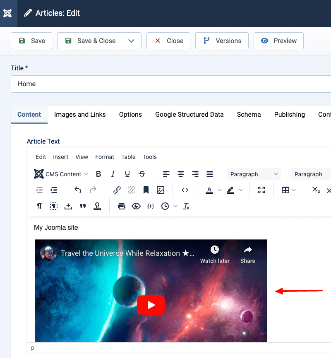The height and width of the screenshot is (358, 331).
Task: Open the first Paragraph format dropdown
Action: tap(254, 174)
